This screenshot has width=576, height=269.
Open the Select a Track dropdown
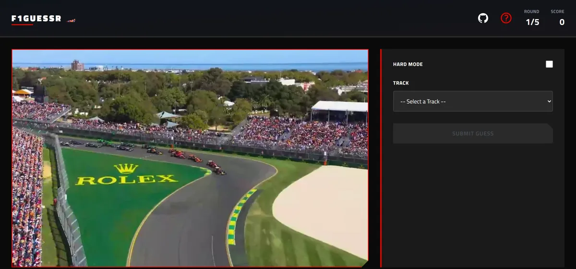coord(473,101)
